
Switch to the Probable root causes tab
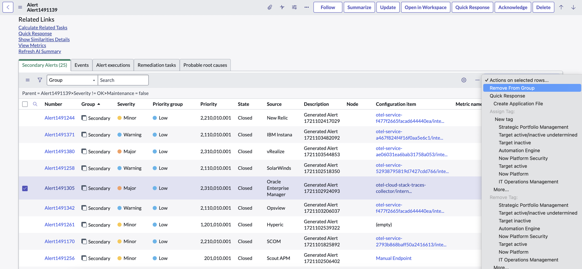(x=205, y=65)
